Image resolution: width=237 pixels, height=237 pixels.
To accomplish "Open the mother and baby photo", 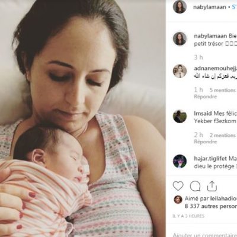I will click(x=83, y=118).
